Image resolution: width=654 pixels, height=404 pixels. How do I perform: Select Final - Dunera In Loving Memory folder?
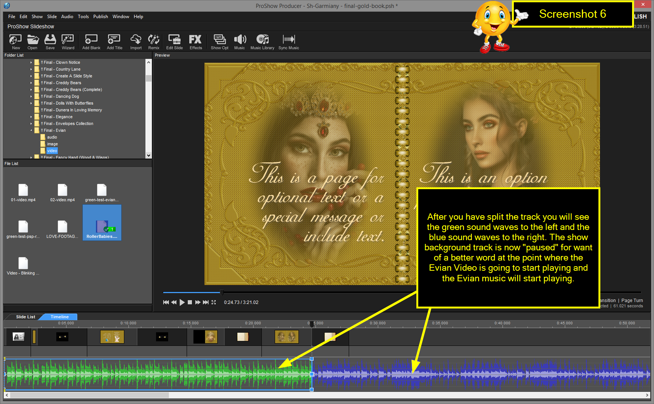pos(73,110)
